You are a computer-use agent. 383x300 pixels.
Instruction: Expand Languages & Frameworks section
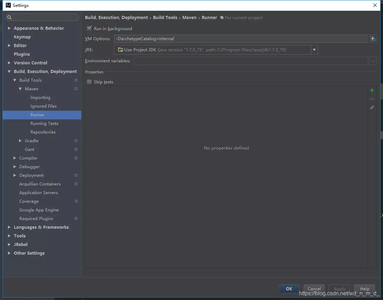pyautogui.click(x=9, y=227)
